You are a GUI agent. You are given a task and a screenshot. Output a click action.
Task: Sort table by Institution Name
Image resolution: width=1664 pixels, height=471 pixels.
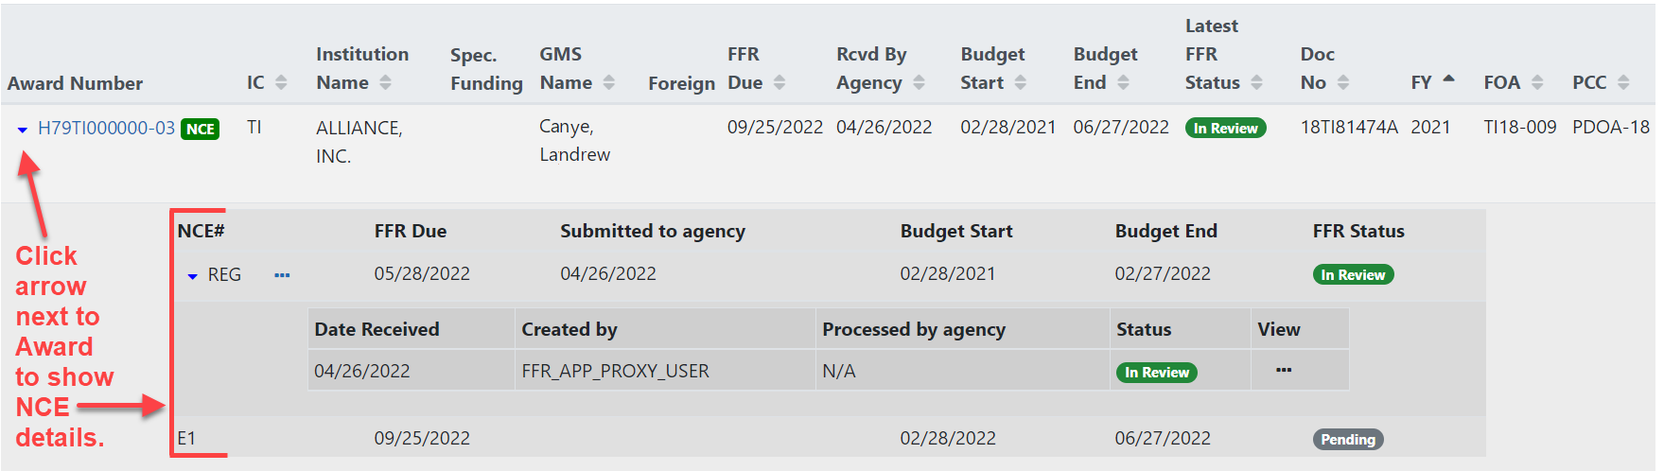385,83
